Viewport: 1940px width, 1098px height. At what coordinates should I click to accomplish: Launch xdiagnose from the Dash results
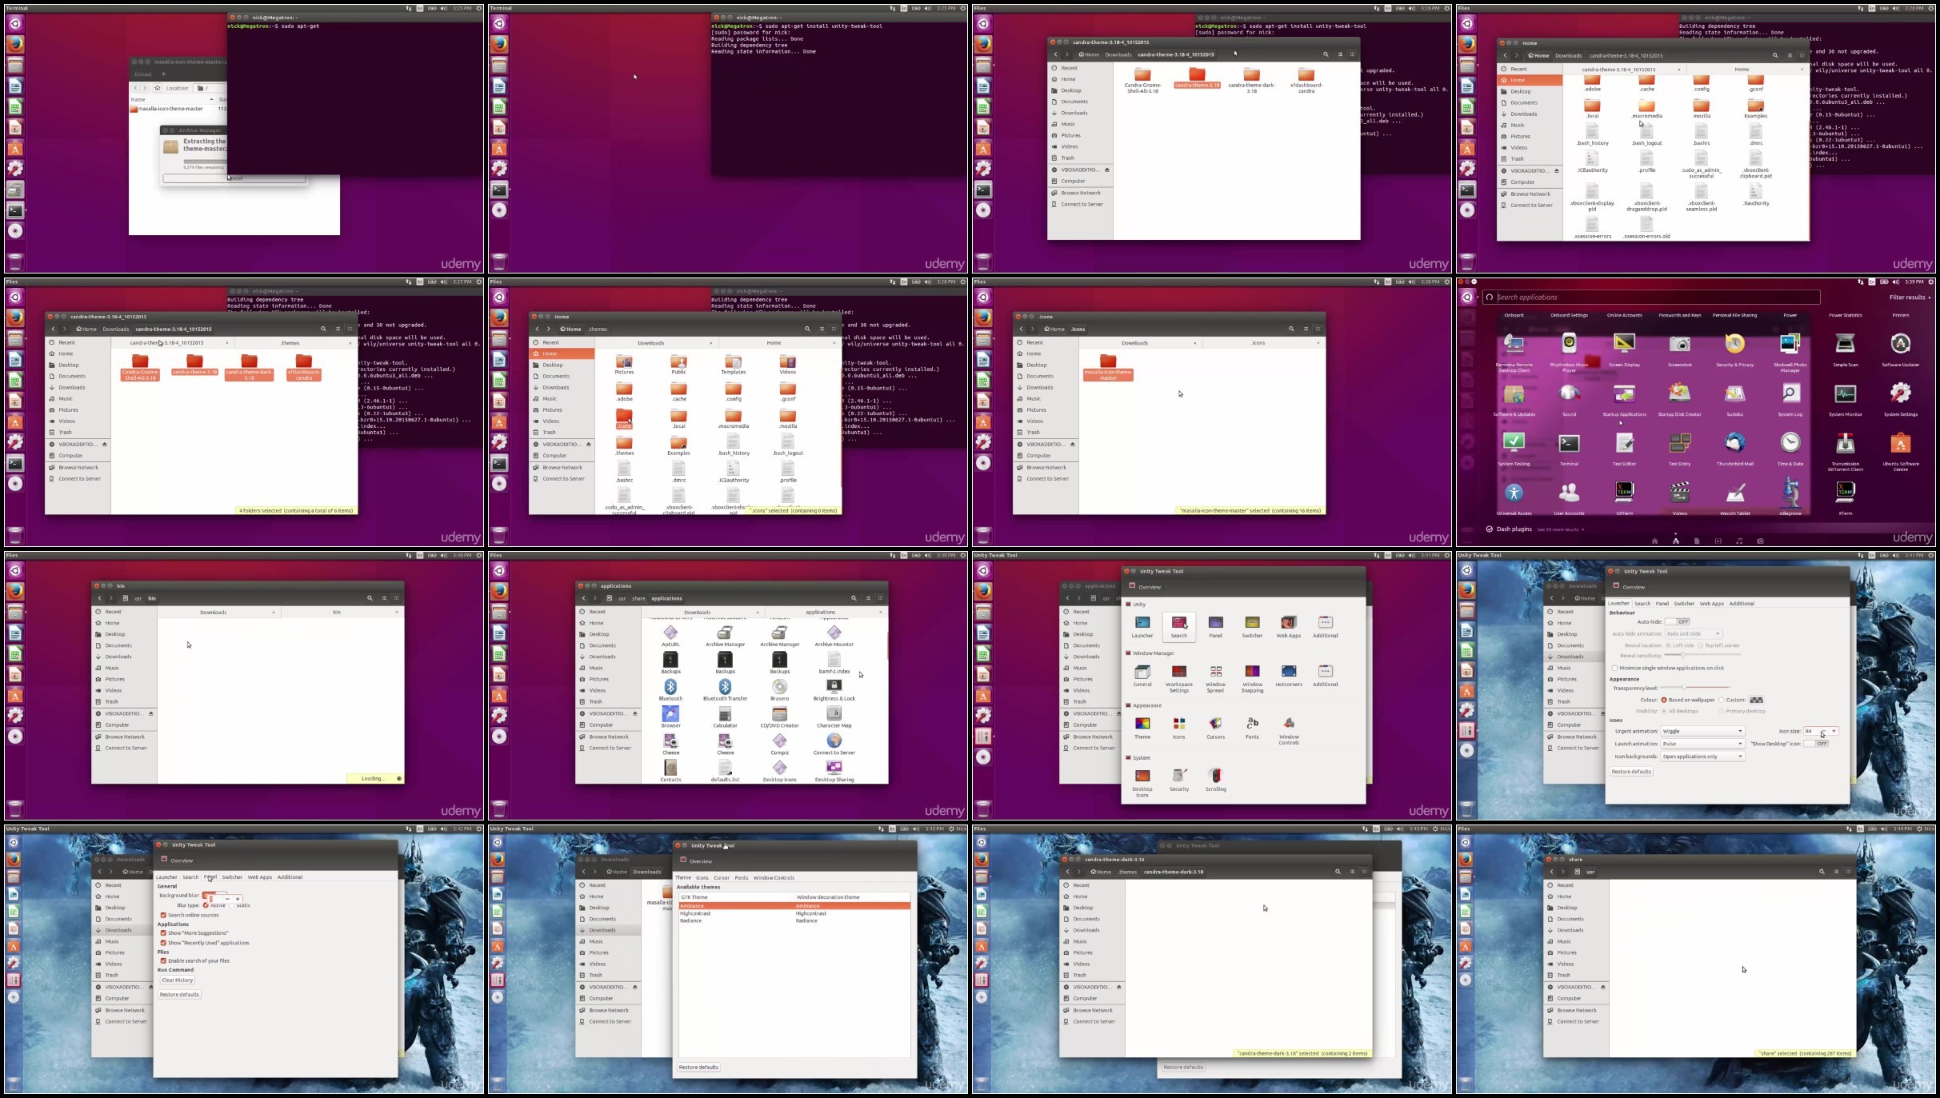[x=1790, y=497]
